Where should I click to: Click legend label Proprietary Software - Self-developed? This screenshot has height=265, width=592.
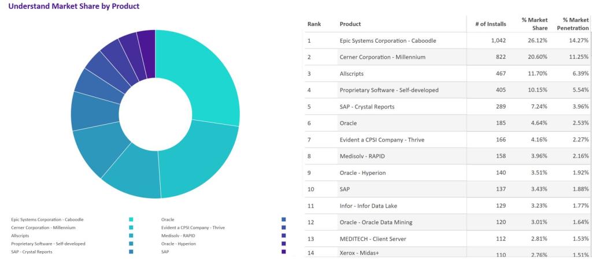(48, 244)
